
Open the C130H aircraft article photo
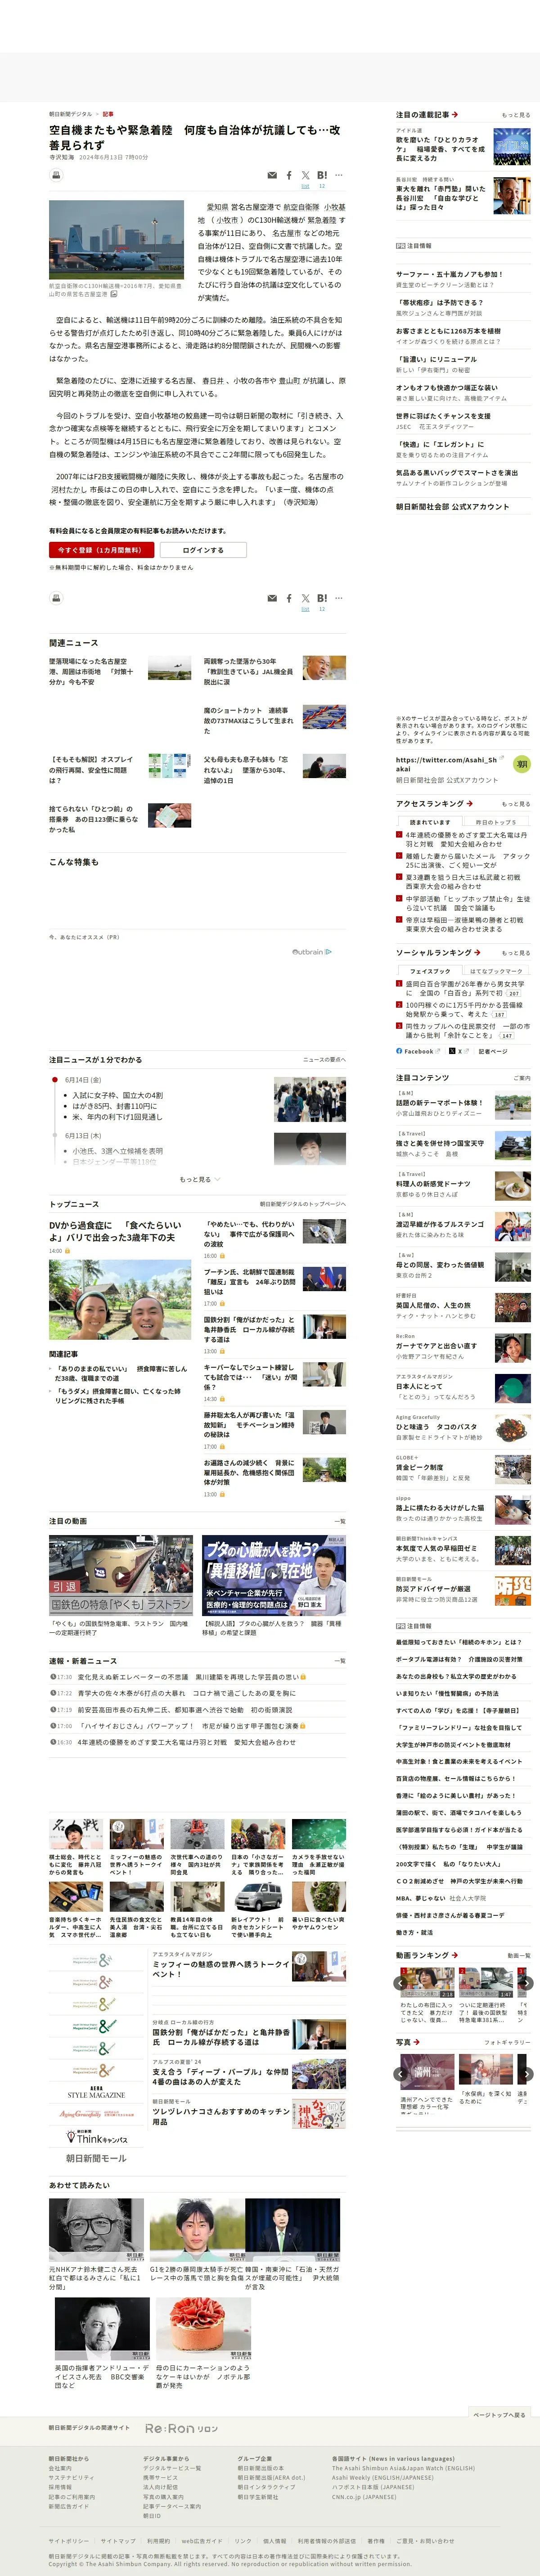tap(116, 240)
